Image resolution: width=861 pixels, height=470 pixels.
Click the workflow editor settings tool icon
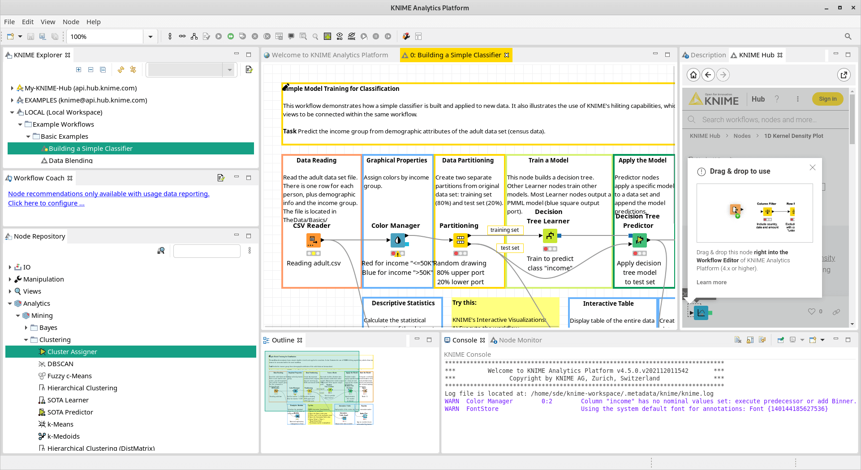(x=406, y=37)
